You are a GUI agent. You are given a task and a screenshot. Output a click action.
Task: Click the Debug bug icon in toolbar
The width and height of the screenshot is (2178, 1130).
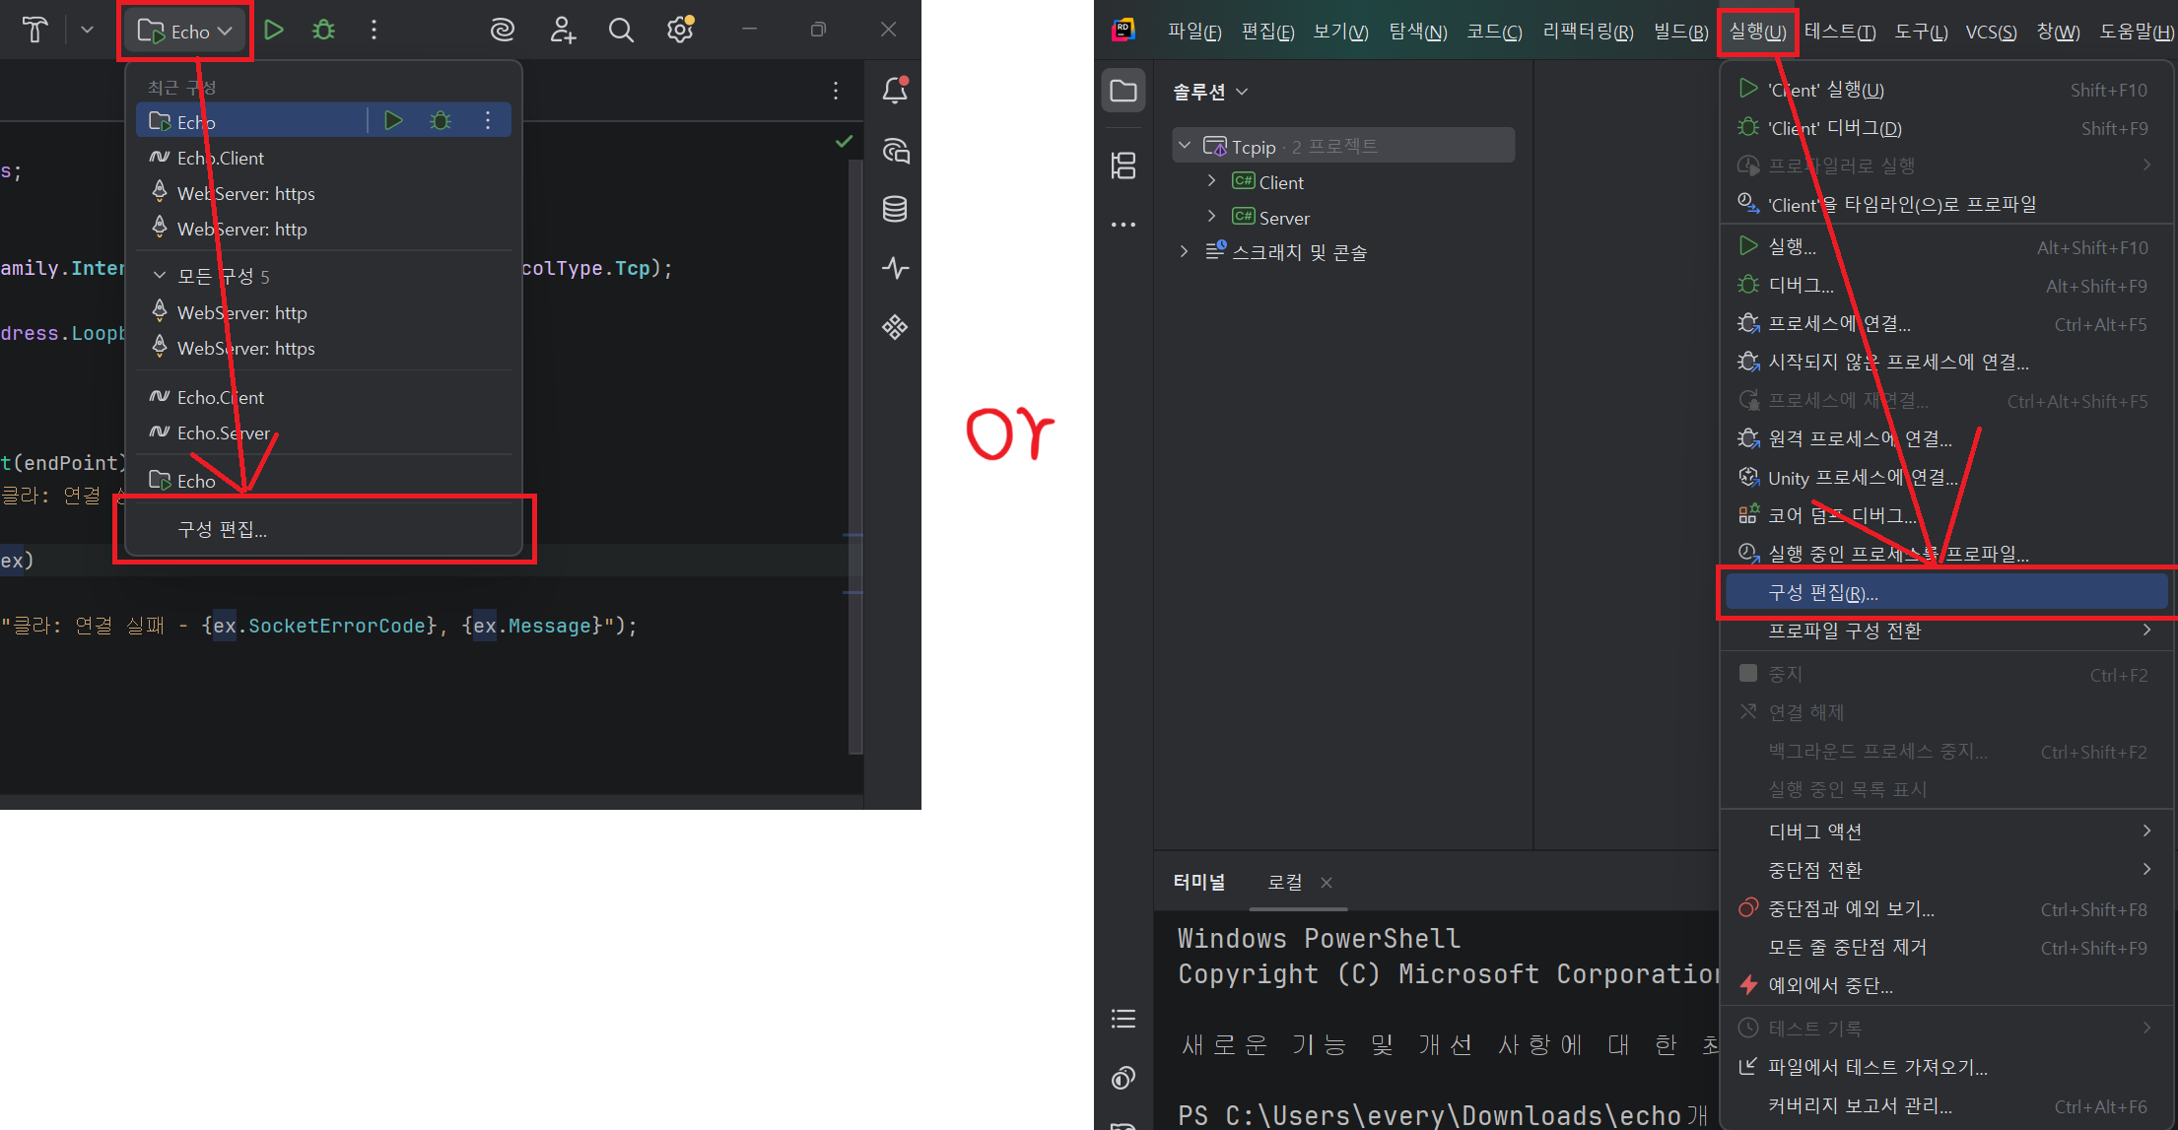[x=323, y=31]
